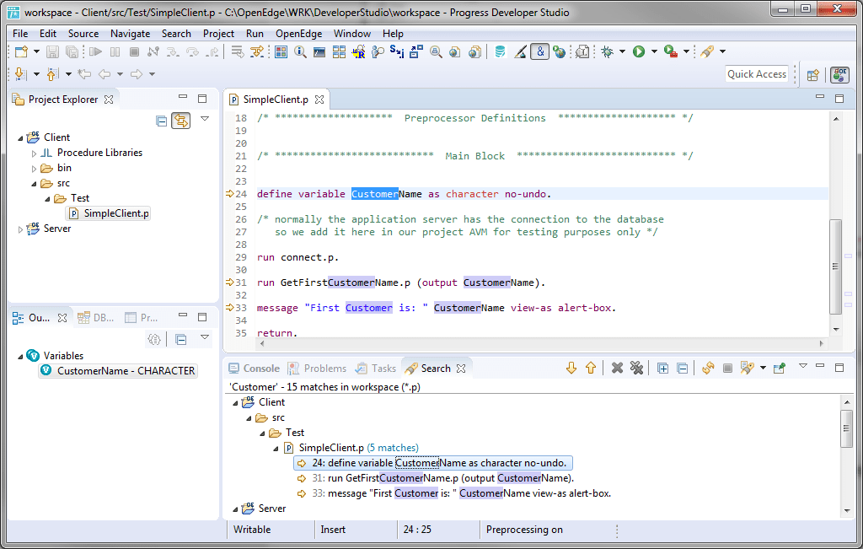Collapse the Client project in Project Explorer
This screenshot has height=549, width=863.
click(20, 138)
